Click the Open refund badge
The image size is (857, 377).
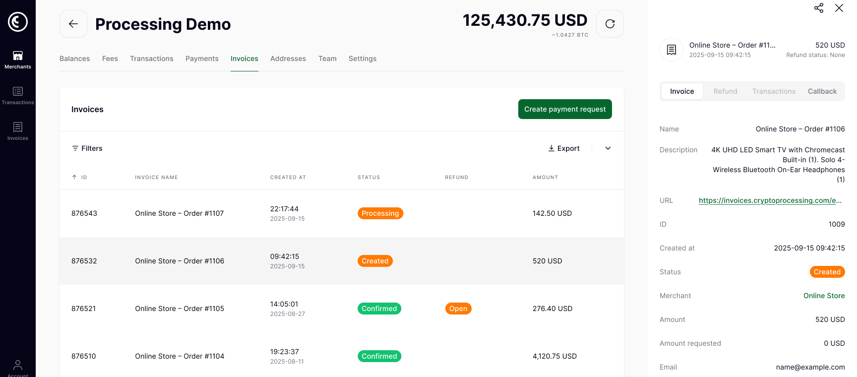(458, 309)
